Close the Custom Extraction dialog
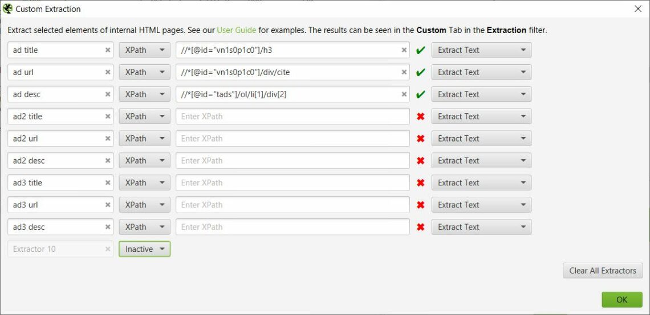This screenshot has width=650, height=315. click(638, 9)
